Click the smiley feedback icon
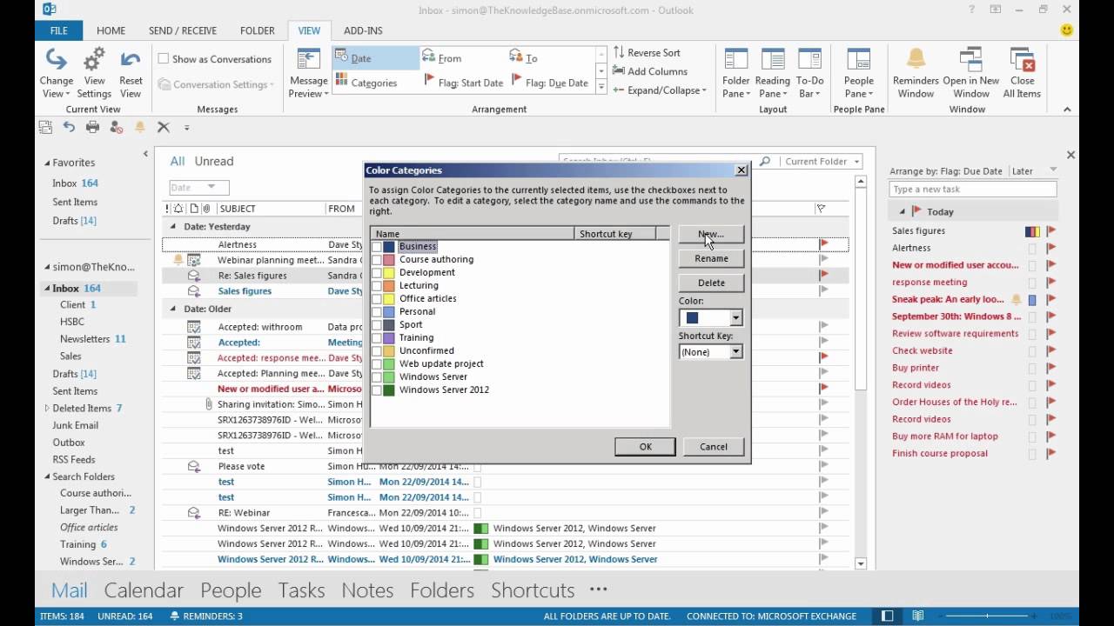1114x626 pixels. point(1066,30)
